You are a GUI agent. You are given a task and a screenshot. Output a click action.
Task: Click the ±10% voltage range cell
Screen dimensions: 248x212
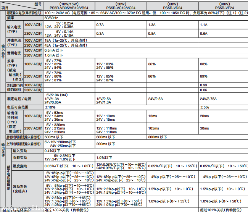(x=121, y=107)
